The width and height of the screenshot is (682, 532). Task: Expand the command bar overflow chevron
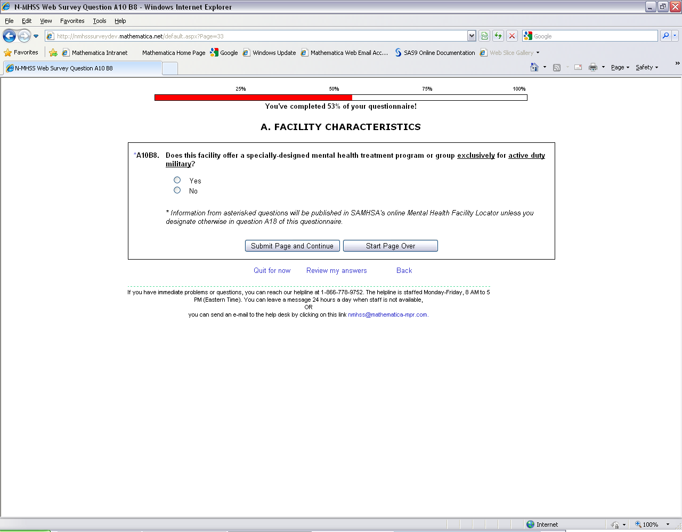click(x=677, y=63)
